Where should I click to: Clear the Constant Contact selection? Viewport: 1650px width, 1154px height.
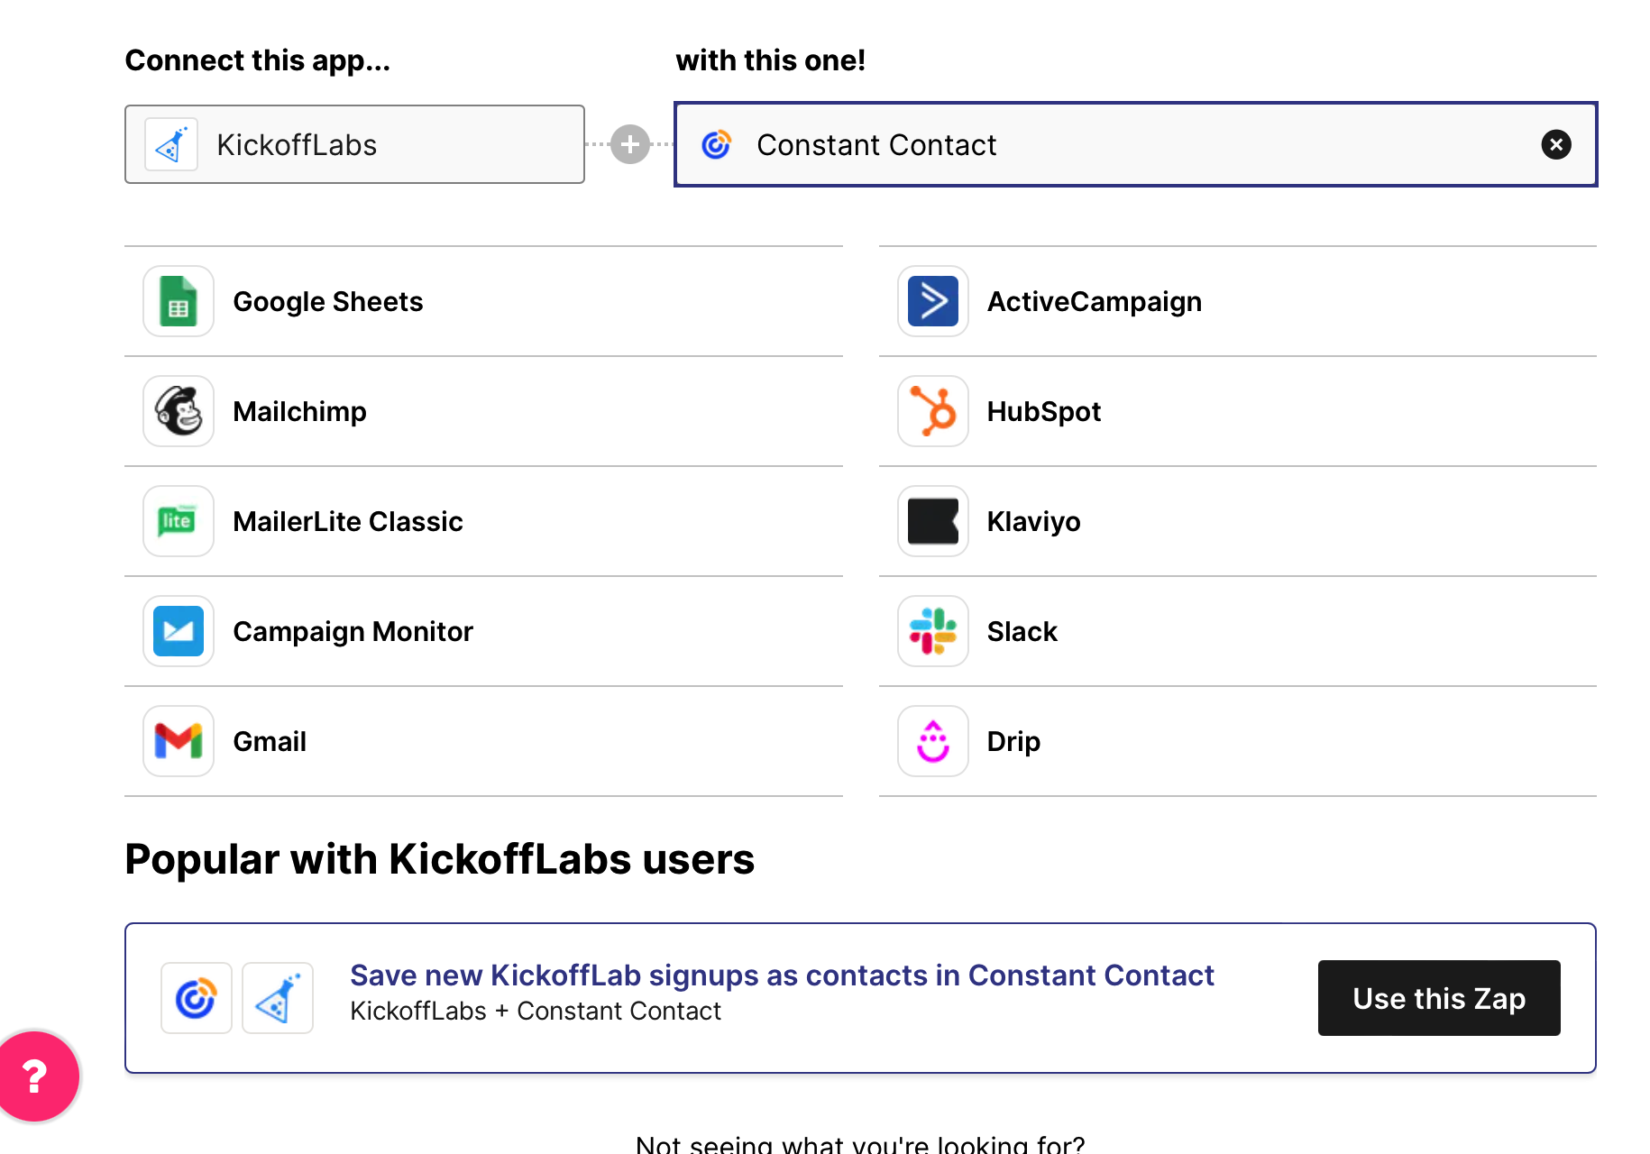(1556, 144)
